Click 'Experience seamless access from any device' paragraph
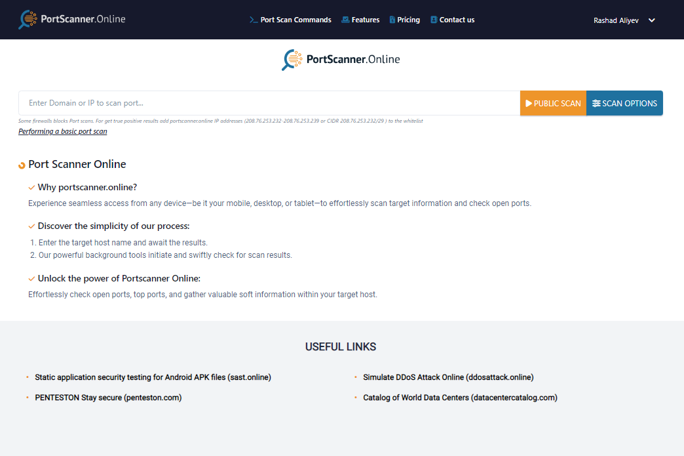The width and height of the screenshot is (684, 456). [280, 203]
